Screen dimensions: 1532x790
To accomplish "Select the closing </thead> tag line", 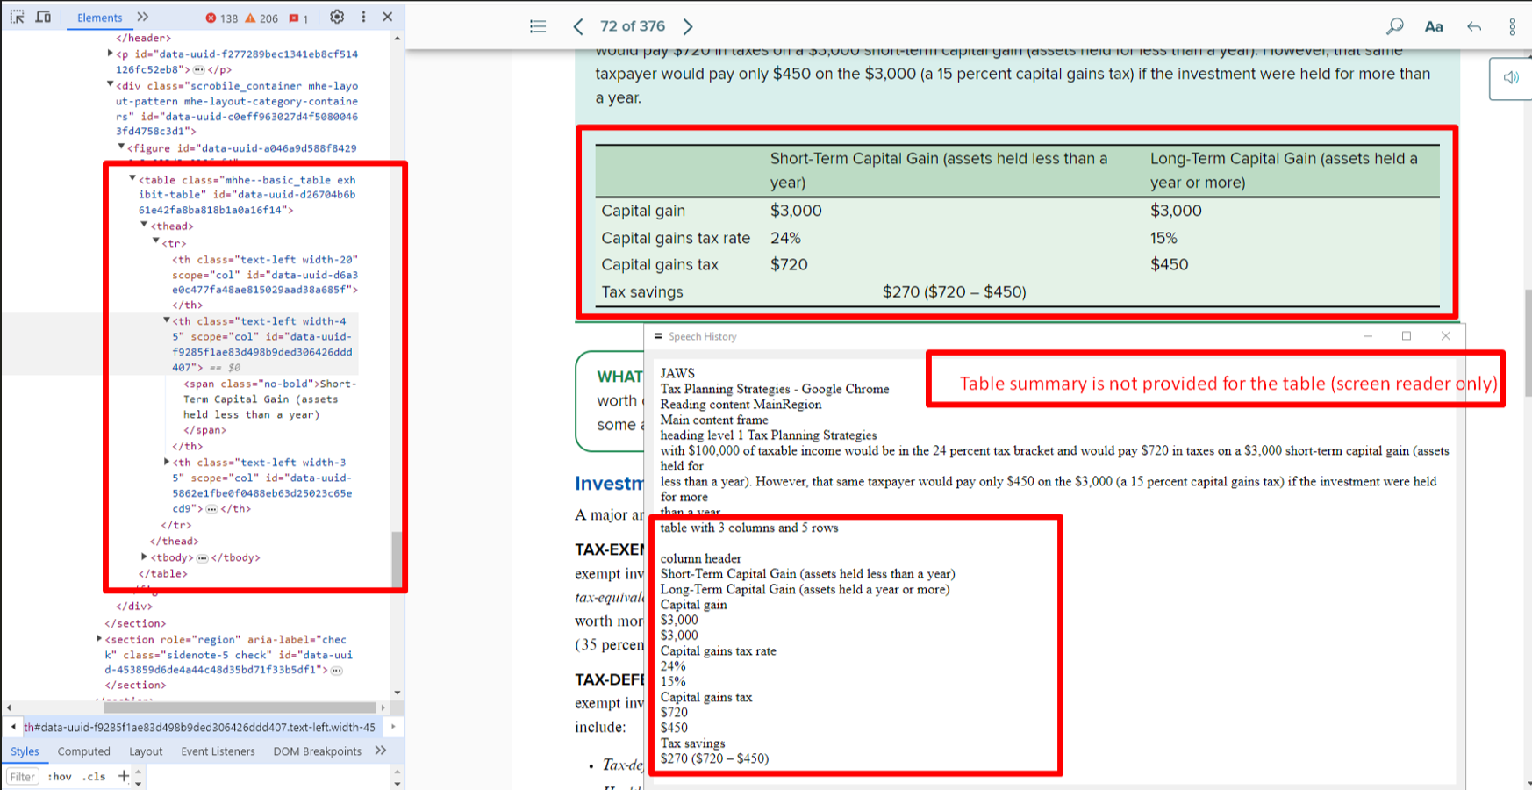I will coord(174,542).
